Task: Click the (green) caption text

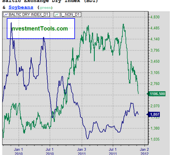Action: tap(45, 8)
